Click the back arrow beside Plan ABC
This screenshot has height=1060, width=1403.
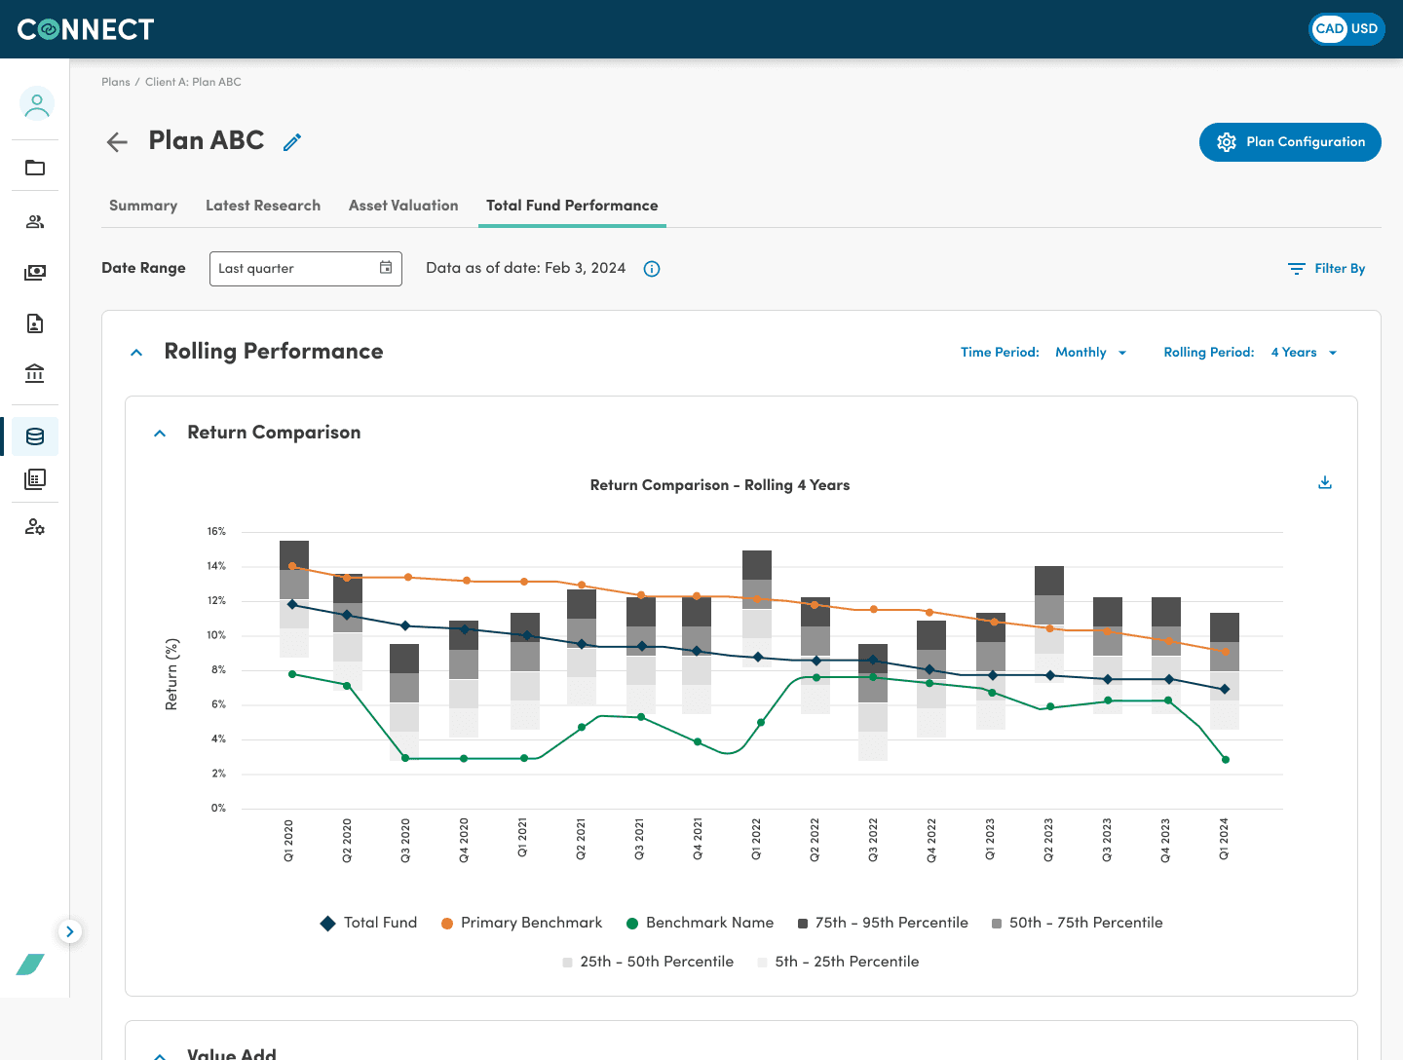coord(117,142)
